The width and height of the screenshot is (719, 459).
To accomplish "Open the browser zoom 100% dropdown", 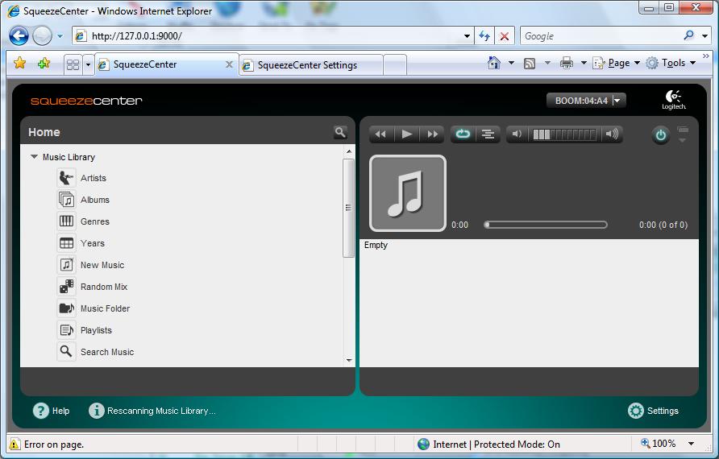I will pos(691,444).
